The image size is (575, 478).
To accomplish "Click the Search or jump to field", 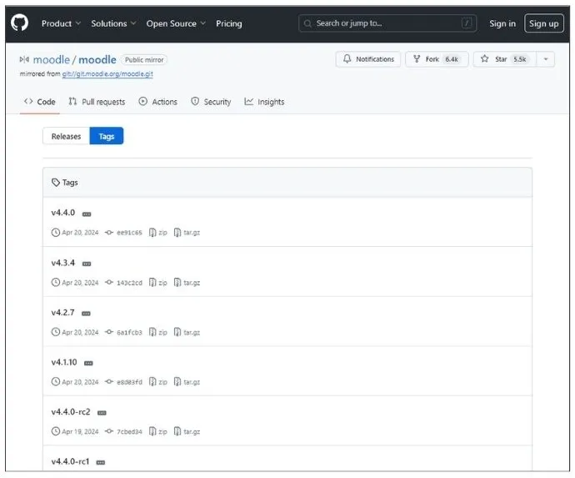I will [387, 23].
